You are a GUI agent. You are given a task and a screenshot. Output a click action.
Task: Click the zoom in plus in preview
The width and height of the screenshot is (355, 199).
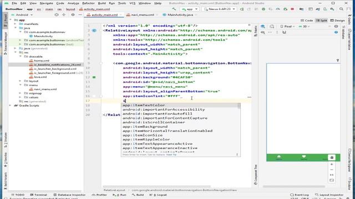tap(332, 164)
